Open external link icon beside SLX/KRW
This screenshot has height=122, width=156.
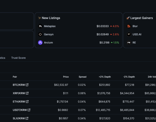[27, 118]
